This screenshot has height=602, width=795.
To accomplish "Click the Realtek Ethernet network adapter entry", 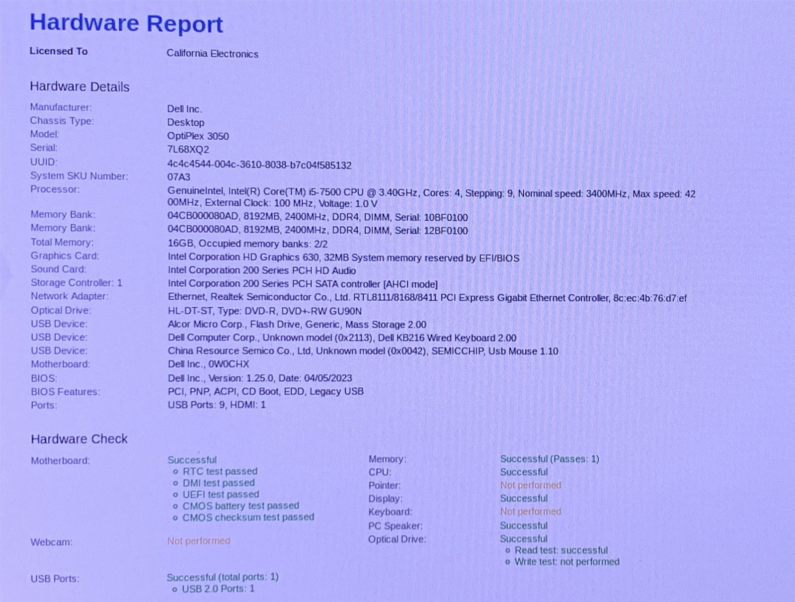I will [x=427, y=298].
